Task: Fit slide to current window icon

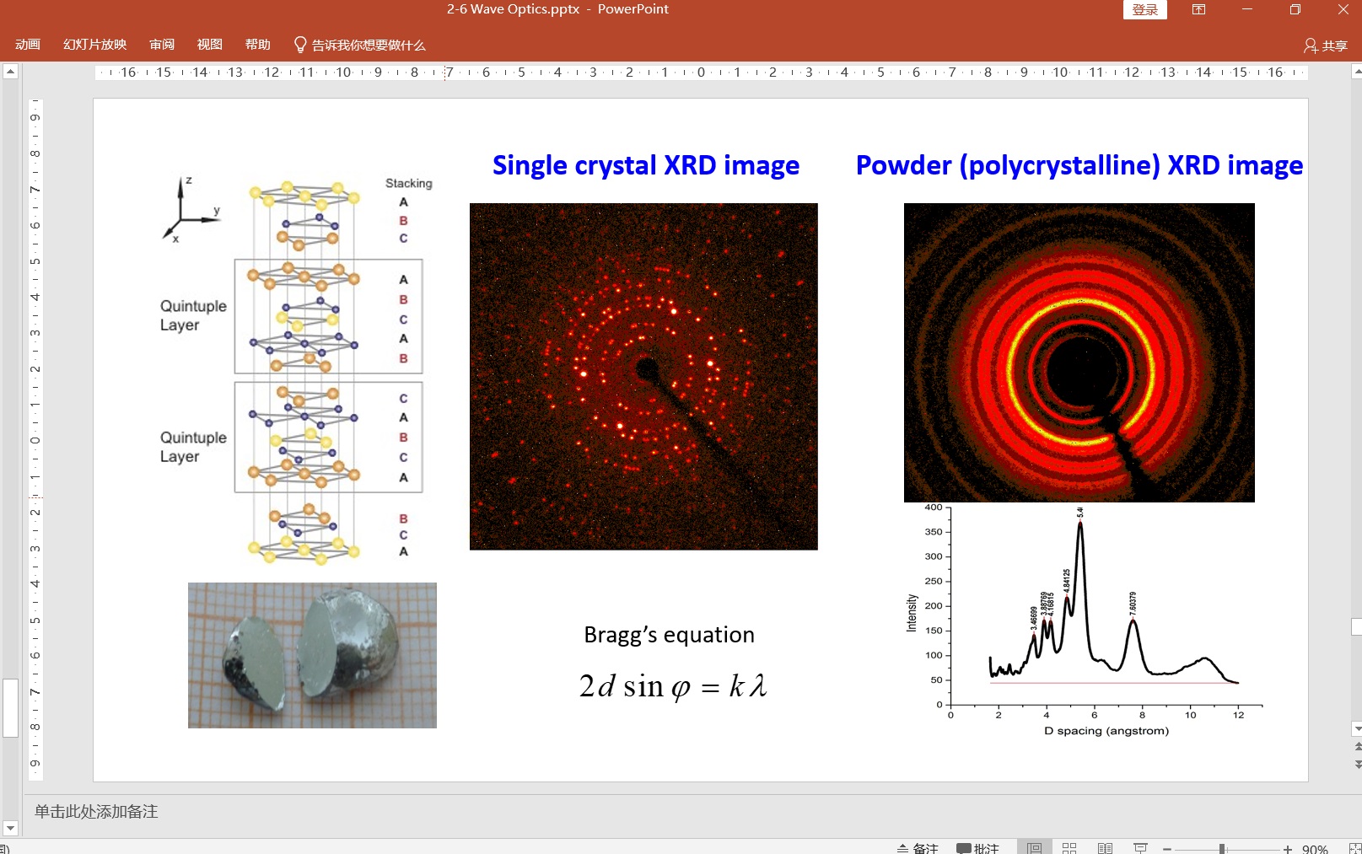Action: coord(1354,848)
